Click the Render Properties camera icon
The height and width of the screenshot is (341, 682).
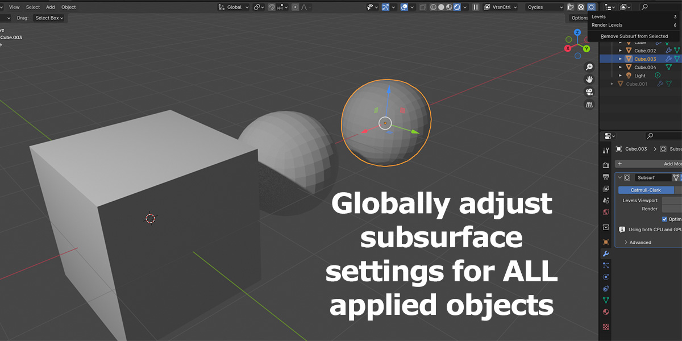605,164
